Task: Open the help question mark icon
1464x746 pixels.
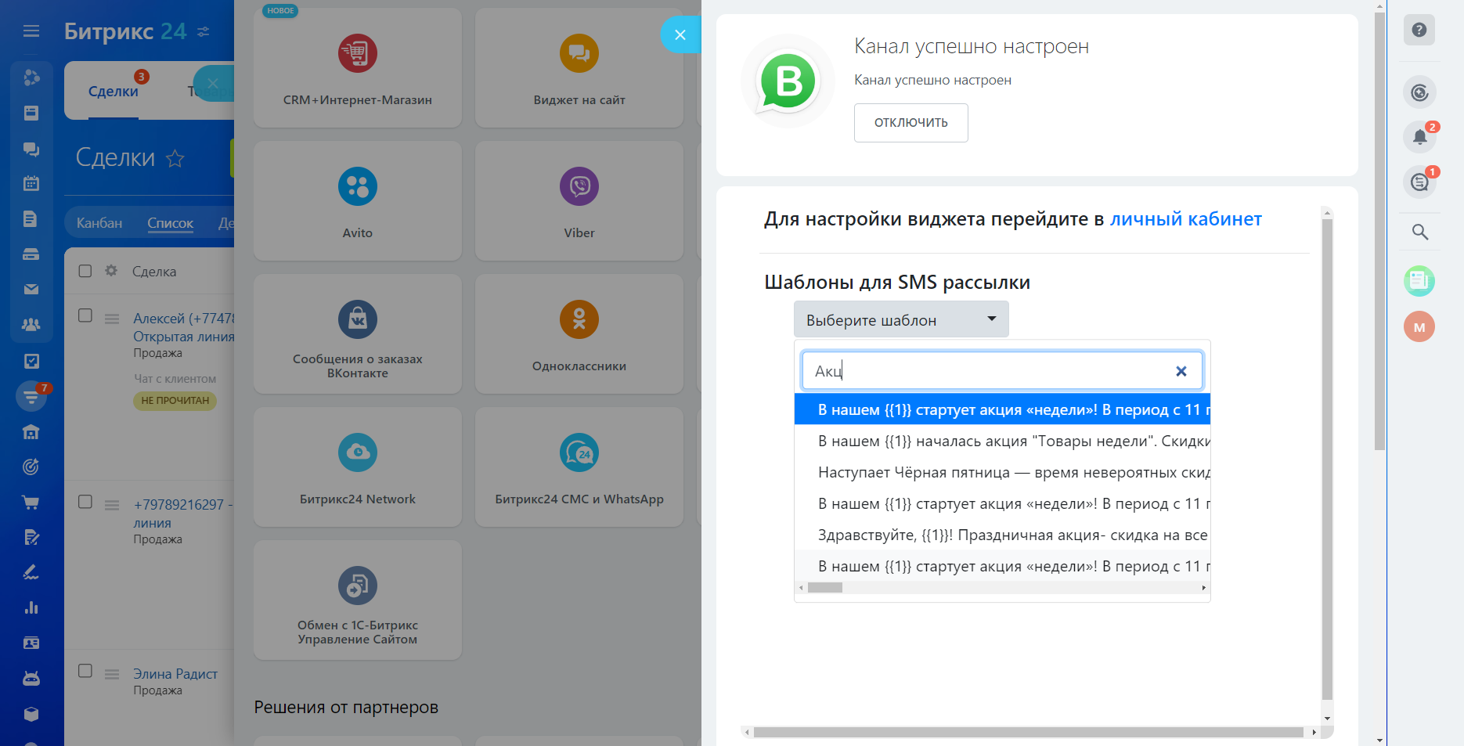Action: pos(1419,31)
